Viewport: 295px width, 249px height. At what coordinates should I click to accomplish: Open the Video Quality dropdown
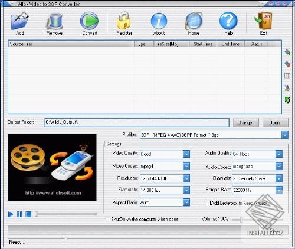186,154
